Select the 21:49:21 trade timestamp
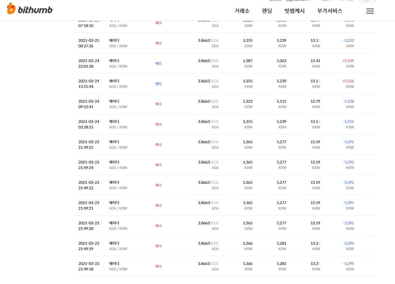This screenshot has width=395, height=284. pyautogui.click(x=86, y=208)
